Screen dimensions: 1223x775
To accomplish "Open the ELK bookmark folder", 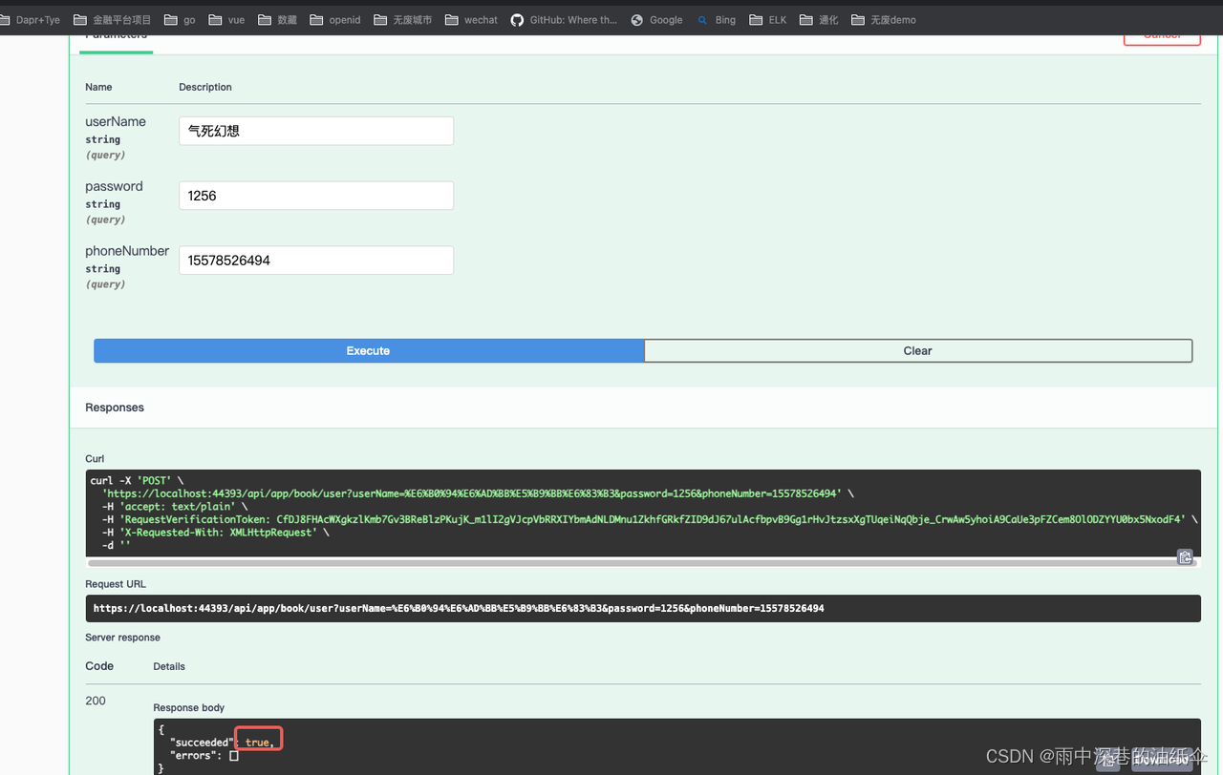I will pos(768,20).
